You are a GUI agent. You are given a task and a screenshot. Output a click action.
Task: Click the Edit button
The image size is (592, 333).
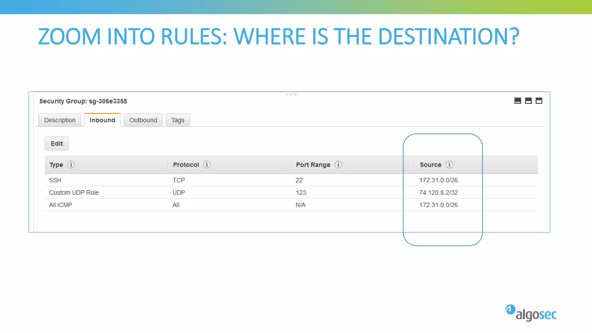coord(57,143)
